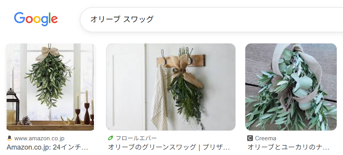Open the www.amazon.co.jp source link
Screen dimensions: 343x155
click(39, 138)
